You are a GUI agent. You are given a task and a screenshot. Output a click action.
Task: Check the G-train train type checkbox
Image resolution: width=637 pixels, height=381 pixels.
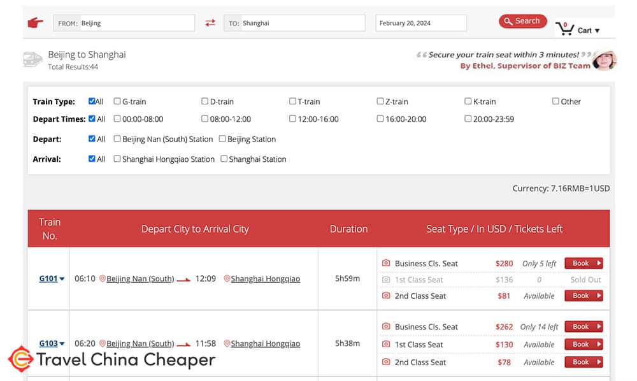117,101
